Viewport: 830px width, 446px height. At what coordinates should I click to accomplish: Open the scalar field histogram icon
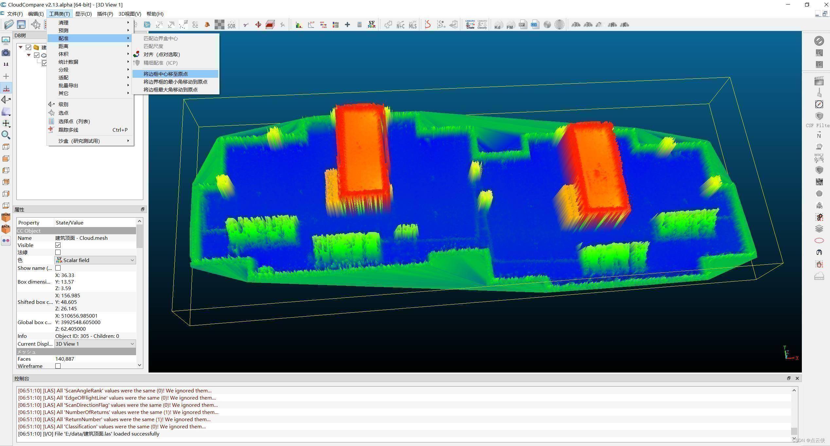tap(299, 25)
